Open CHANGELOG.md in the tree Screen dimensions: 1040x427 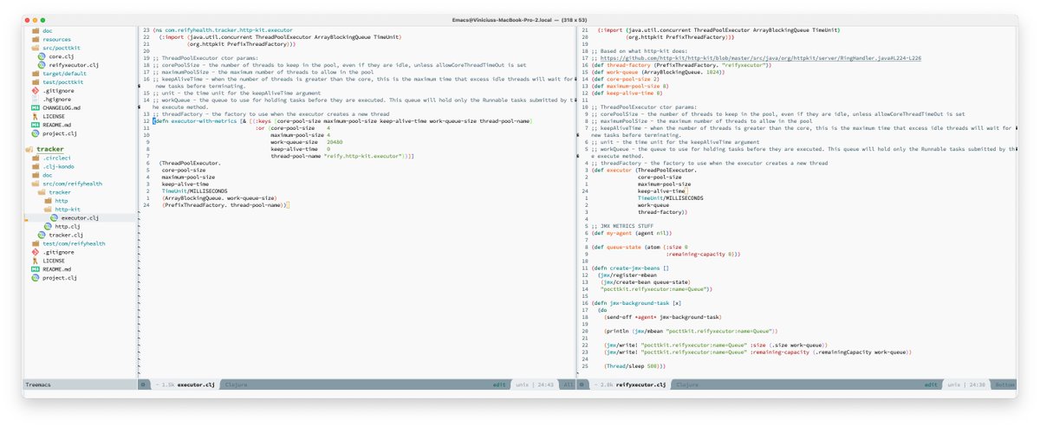pos(62,107)
